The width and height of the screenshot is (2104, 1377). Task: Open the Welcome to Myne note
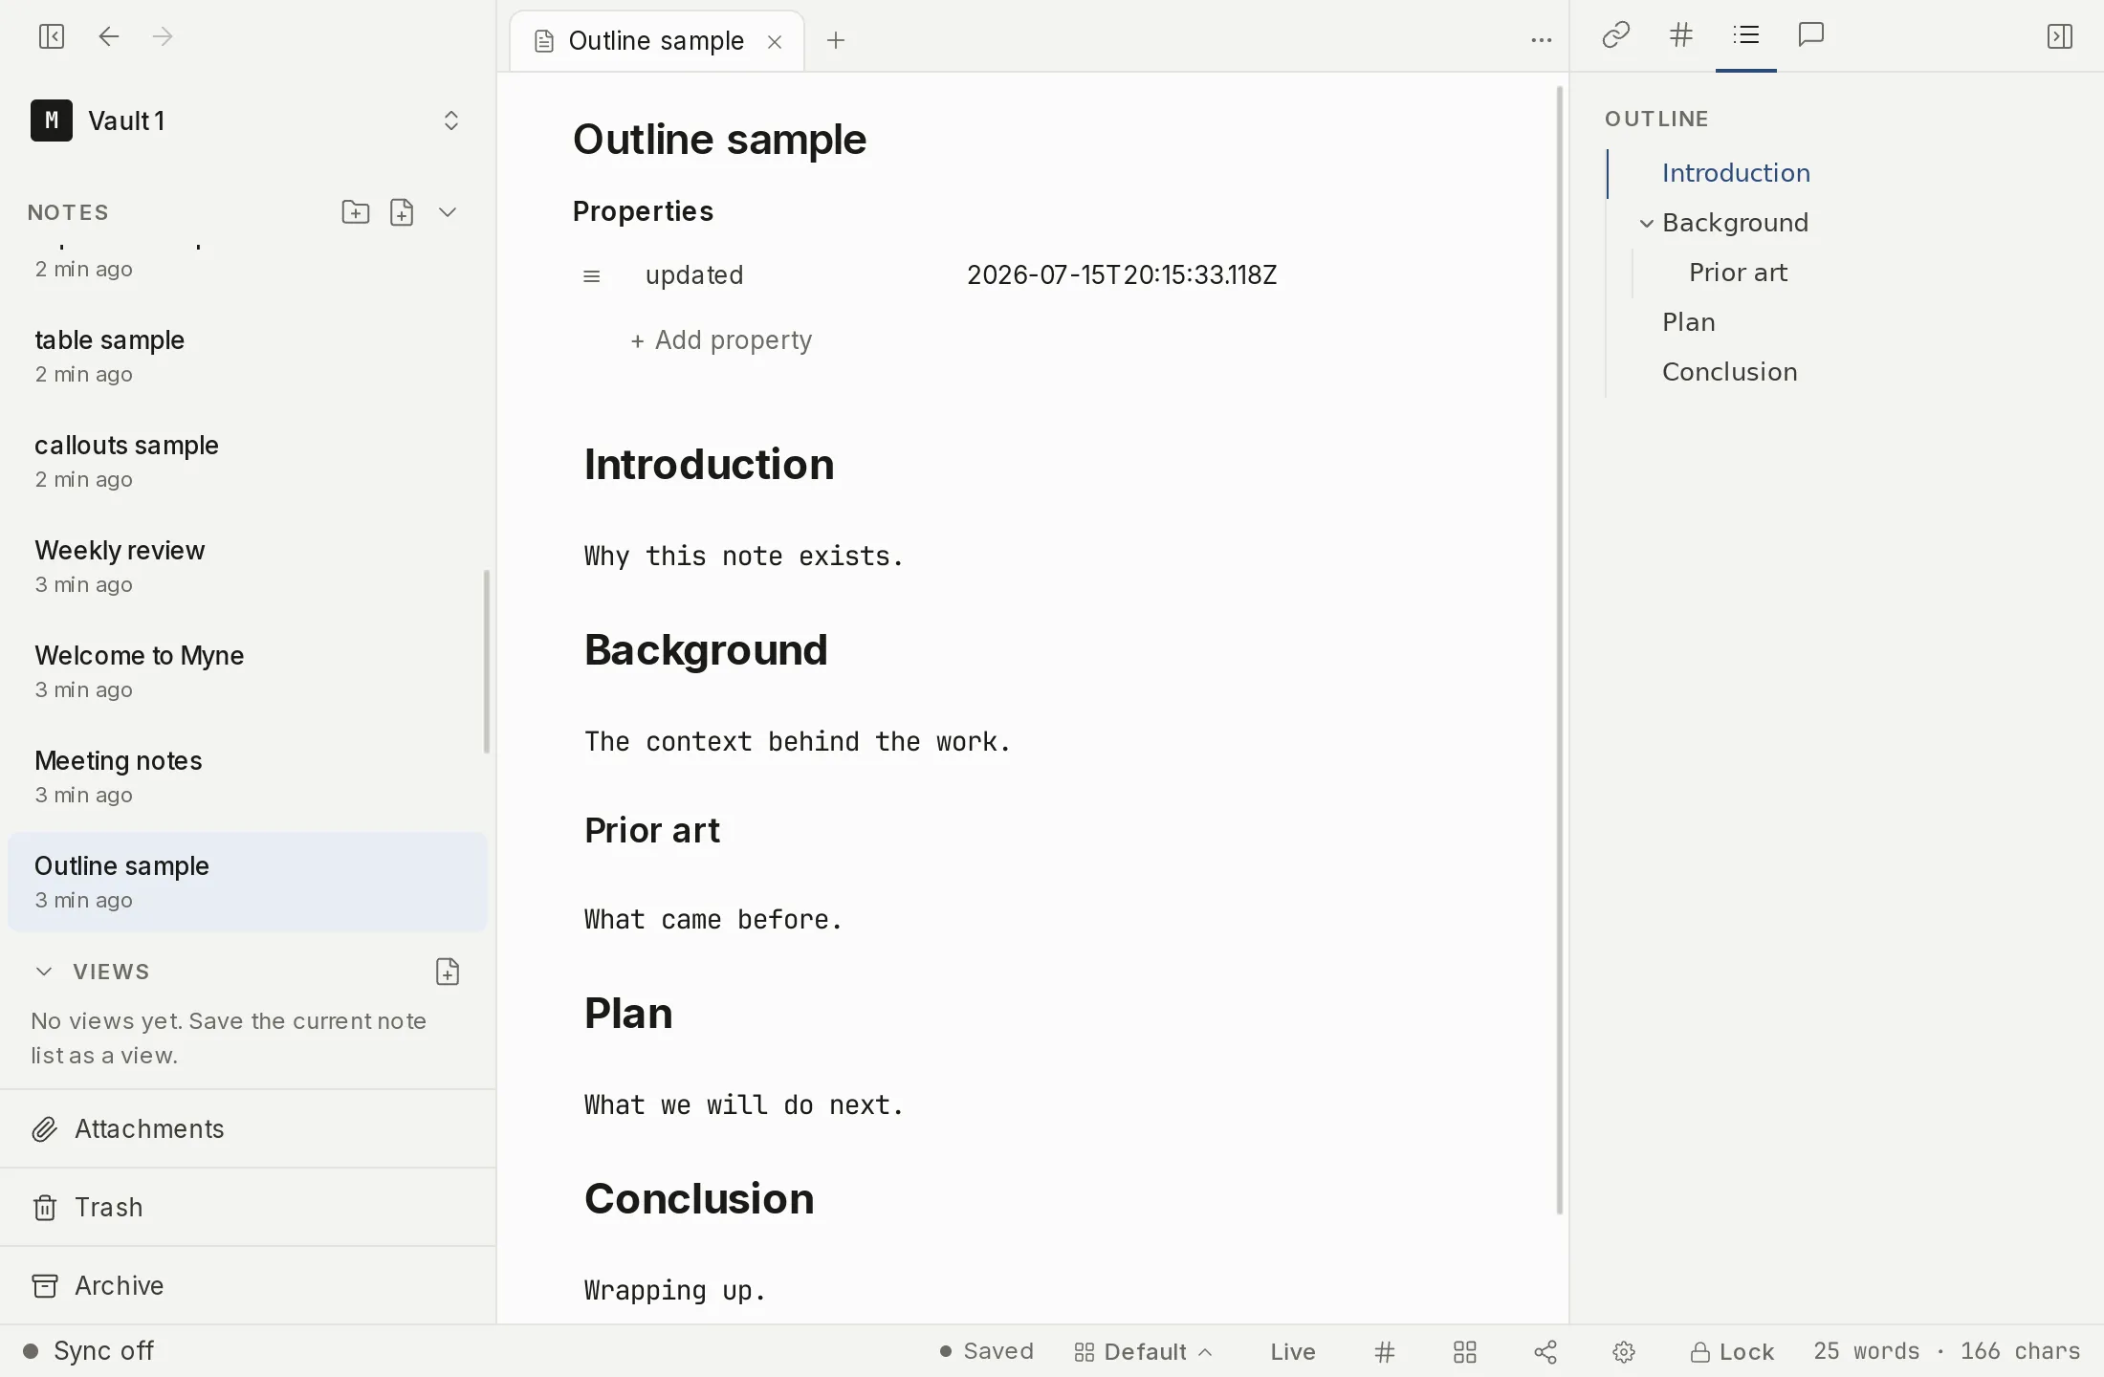click(248, 671)
